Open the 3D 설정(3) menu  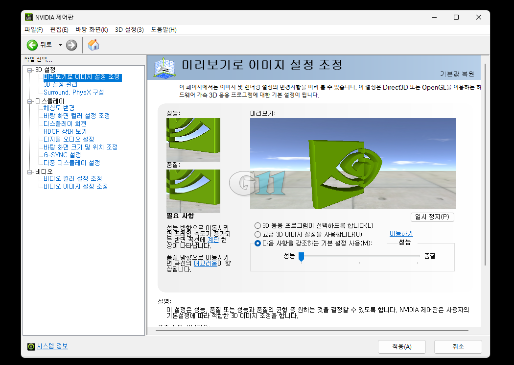click(130, 30)
